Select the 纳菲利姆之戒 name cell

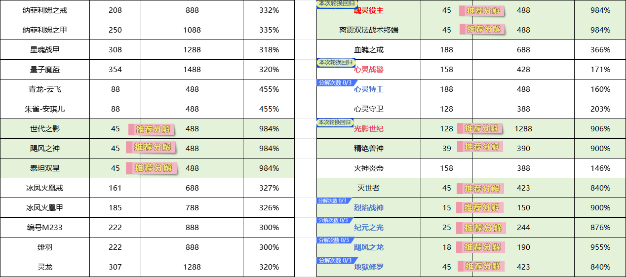tap(45, 10)
